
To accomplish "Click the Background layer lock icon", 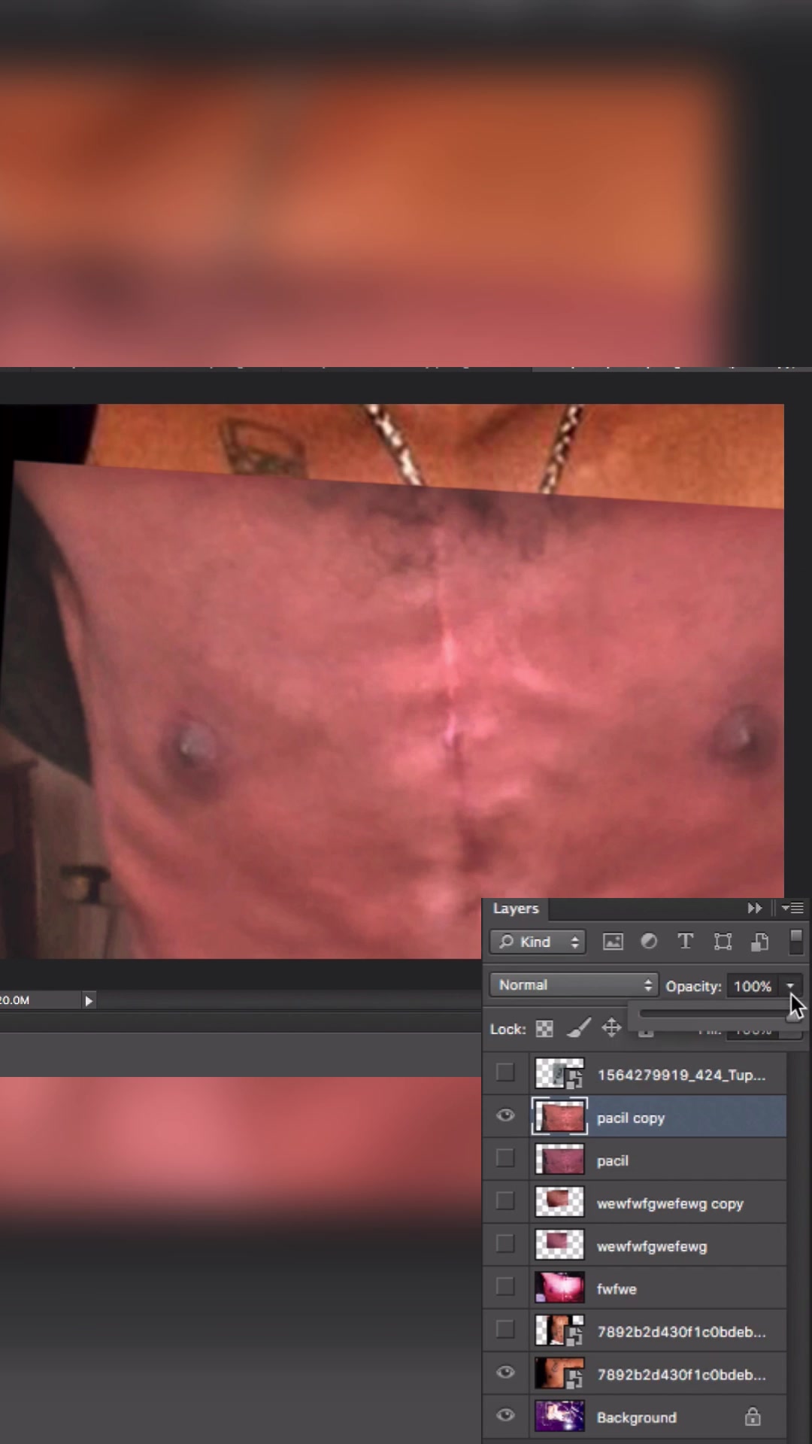I will click(x=753, y=1417).
